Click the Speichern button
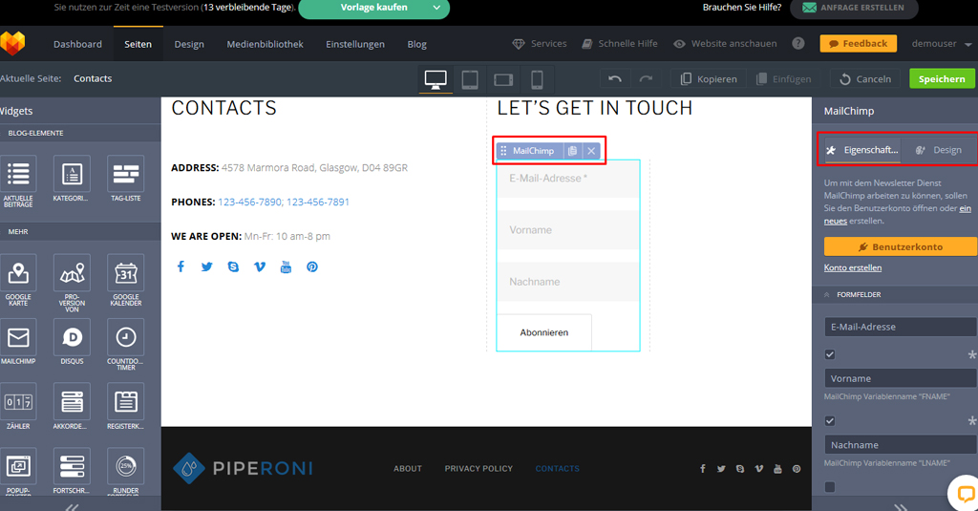Image resolution: width=978 pixels, height=511 pixels. click(942, 79)
